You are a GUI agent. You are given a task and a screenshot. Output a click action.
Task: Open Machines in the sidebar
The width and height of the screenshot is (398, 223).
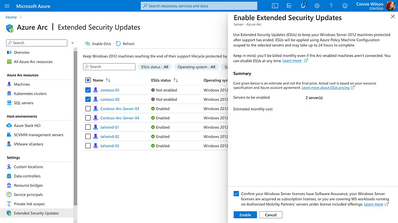point(22,84)
